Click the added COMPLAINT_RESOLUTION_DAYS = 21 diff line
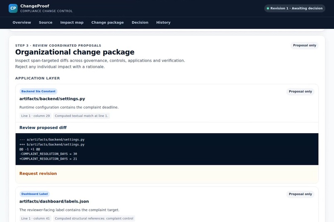The image size is (334, 222). point(48,159)
